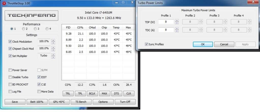Click the DTS button
The width and height of the screenshot is (260, 112).
click(117, 94)
